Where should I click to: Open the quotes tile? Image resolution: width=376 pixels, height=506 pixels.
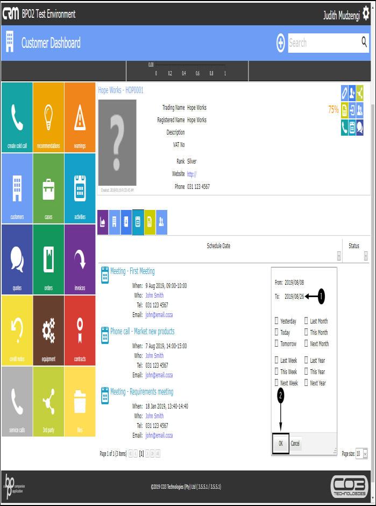tap(17, 259)
